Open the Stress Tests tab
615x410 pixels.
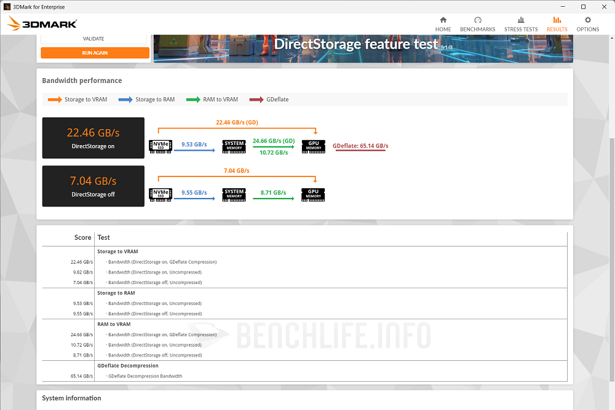(521, 24)
